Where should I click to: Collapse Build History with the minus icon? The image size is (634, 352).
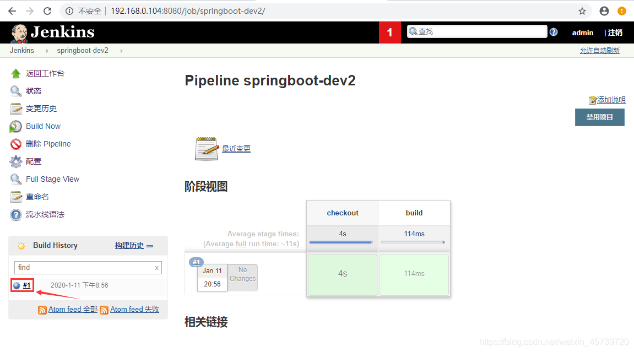(150, 246)
